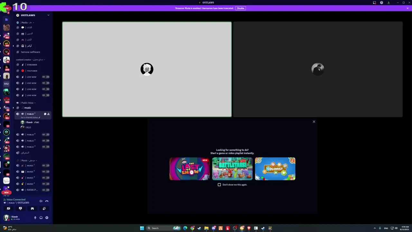This screenshot has height=232, width=412.
Task: Tick "Don't show me this again" checkbox
Action: coord(220,185)
